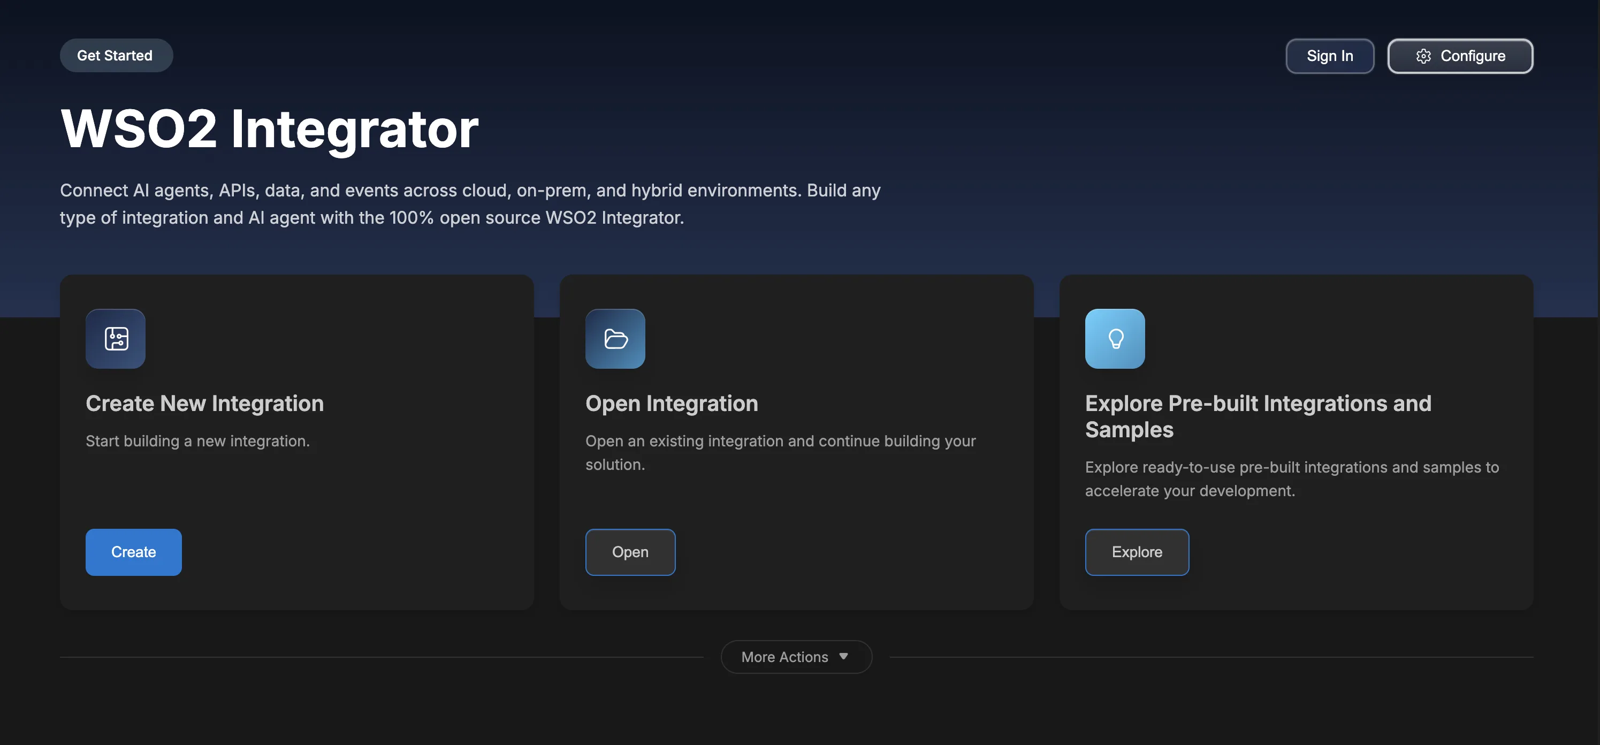The width and height of the screenshot is (1600, 745).
Task: Click 'Open an existing integration' description
Action: (x=780, y=452)
